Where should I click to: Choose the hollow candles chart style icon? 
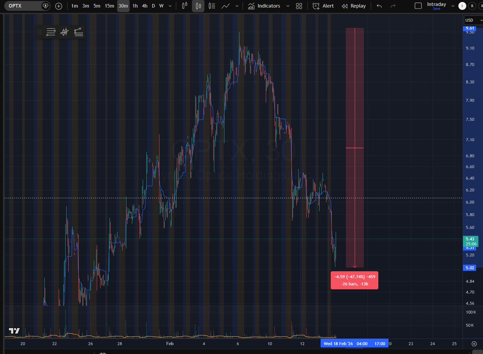click(x=212, y=6)
